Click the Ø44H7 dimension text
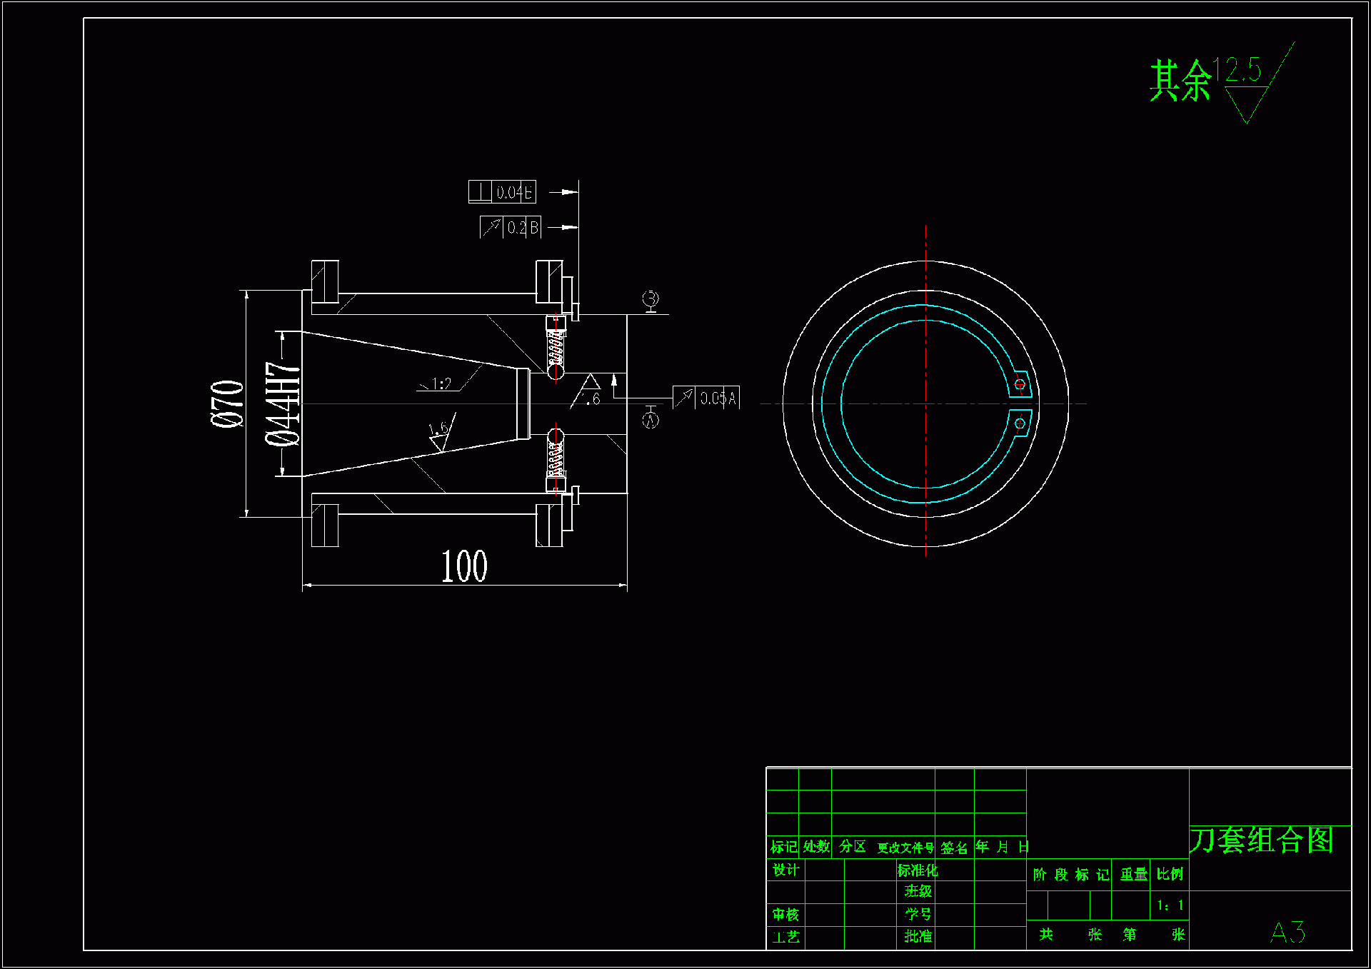Screen dimensions: 1371x969 [x=283, y=404]
